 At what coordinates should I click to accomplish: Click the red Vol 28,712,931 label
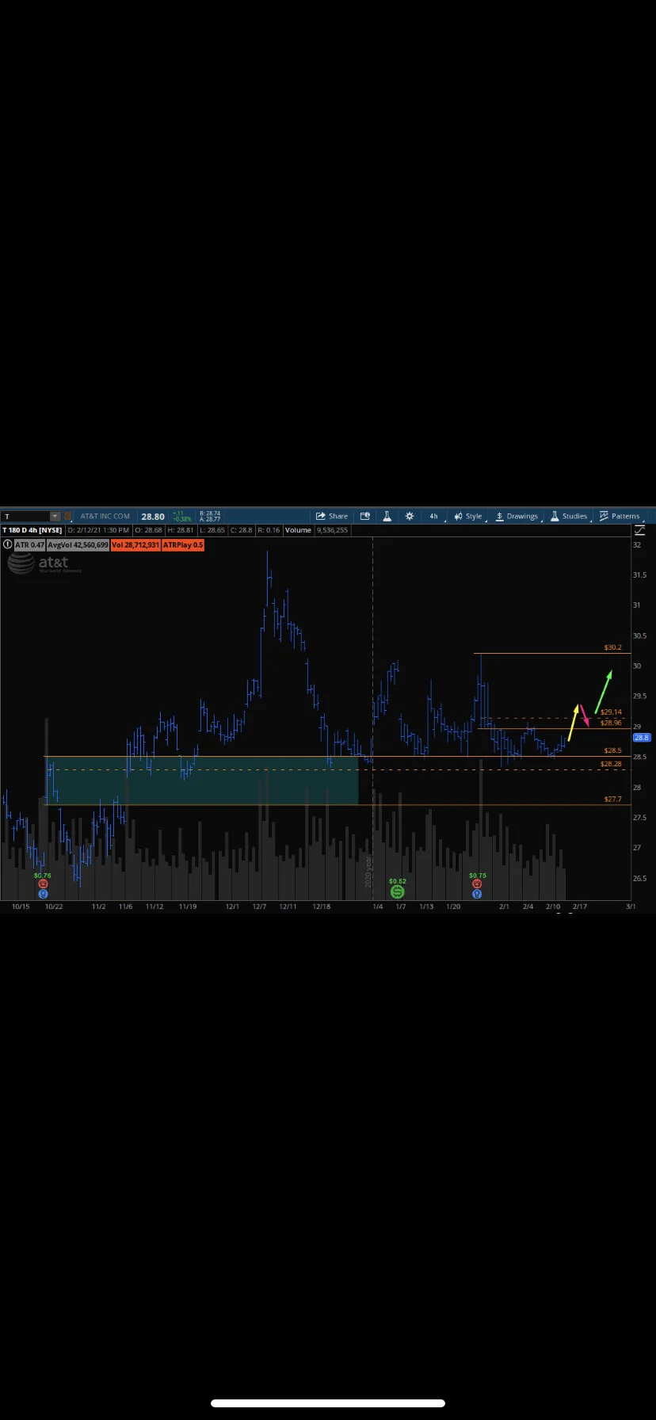pyautogui.click(x=135, y=545)
